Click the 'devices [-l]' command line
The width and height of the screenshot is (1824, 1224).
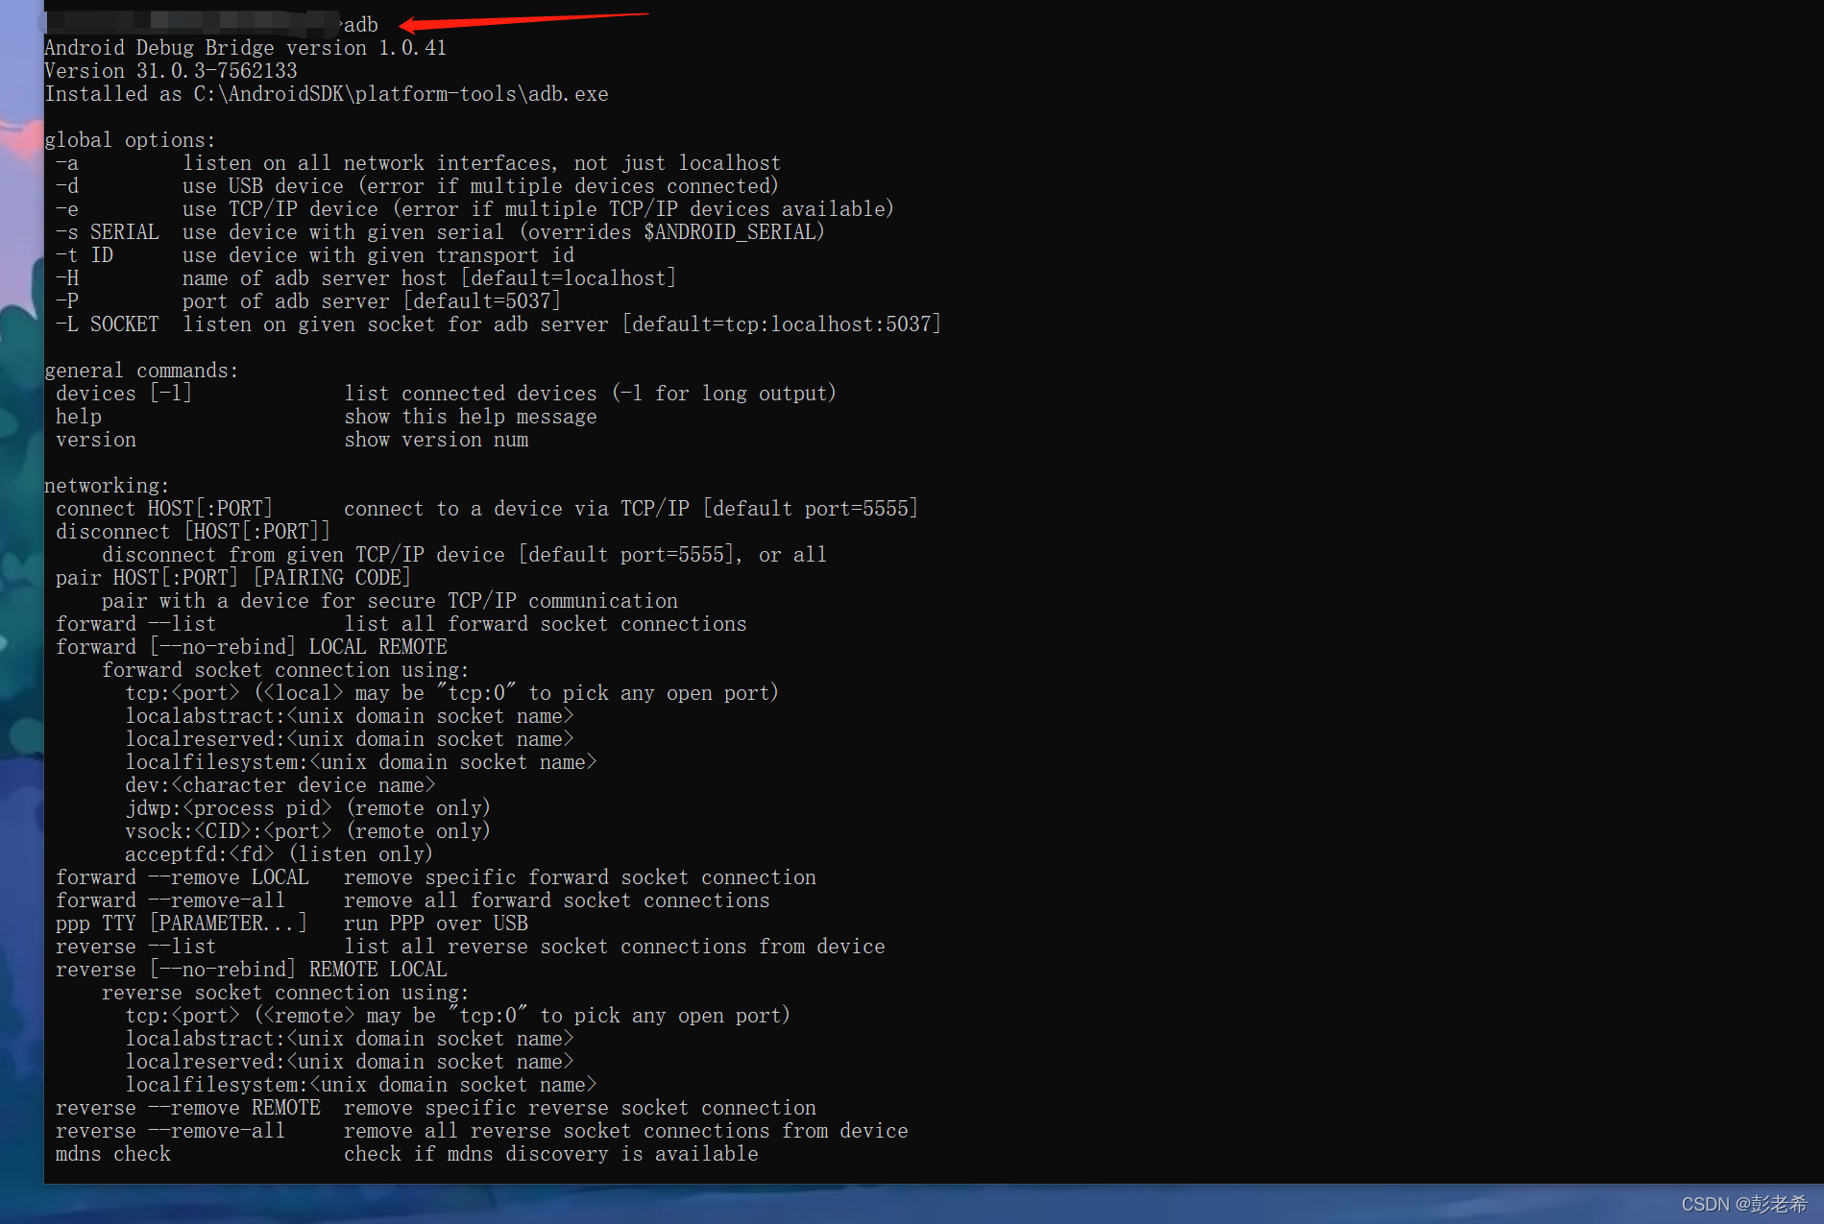pyautogui.click(x=446, y=394)
